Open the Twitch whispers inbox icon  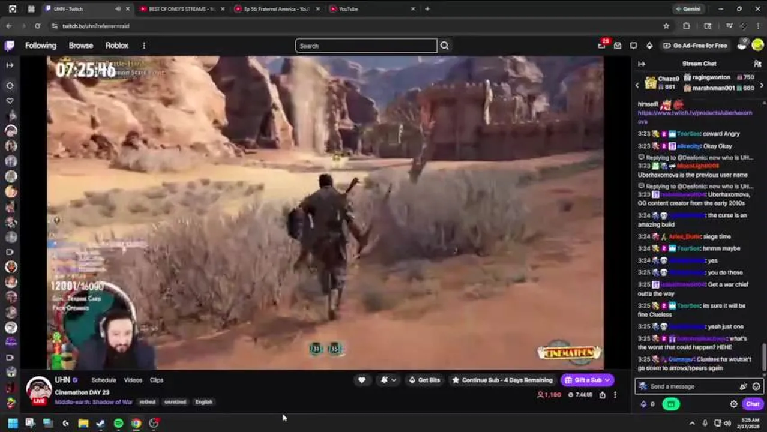coord(618,46)
